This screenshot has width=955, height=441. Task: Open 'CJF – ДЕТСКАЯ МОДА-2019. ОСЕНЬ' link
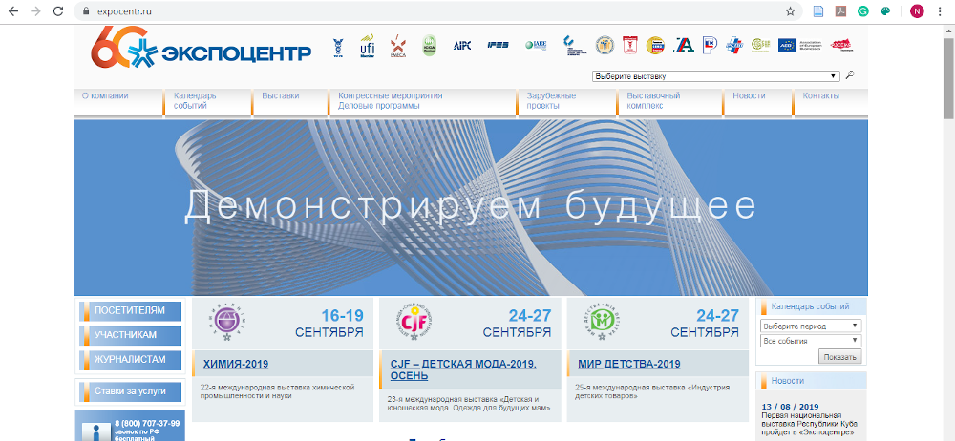(463, 369)
